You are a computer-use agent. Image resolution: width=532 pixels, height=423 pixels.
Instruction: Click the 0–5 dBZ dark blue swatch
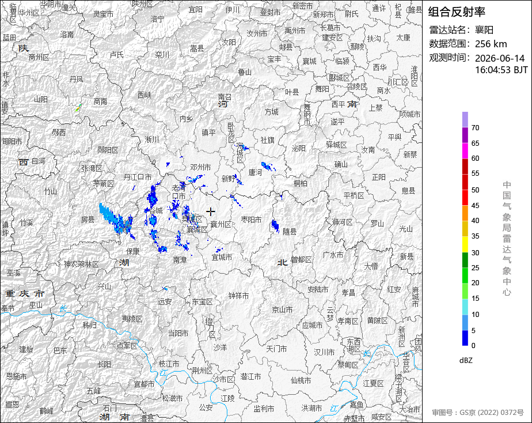(465, 338)
